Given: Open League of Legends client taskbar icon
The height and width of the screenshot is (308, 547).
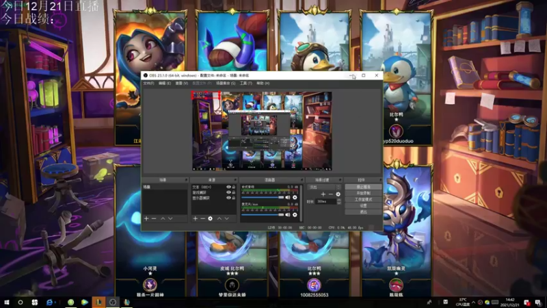Looking at the screenshot, I should click(98, 303).
